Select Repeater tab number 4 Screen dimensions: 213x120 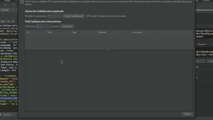click(13, 4)
